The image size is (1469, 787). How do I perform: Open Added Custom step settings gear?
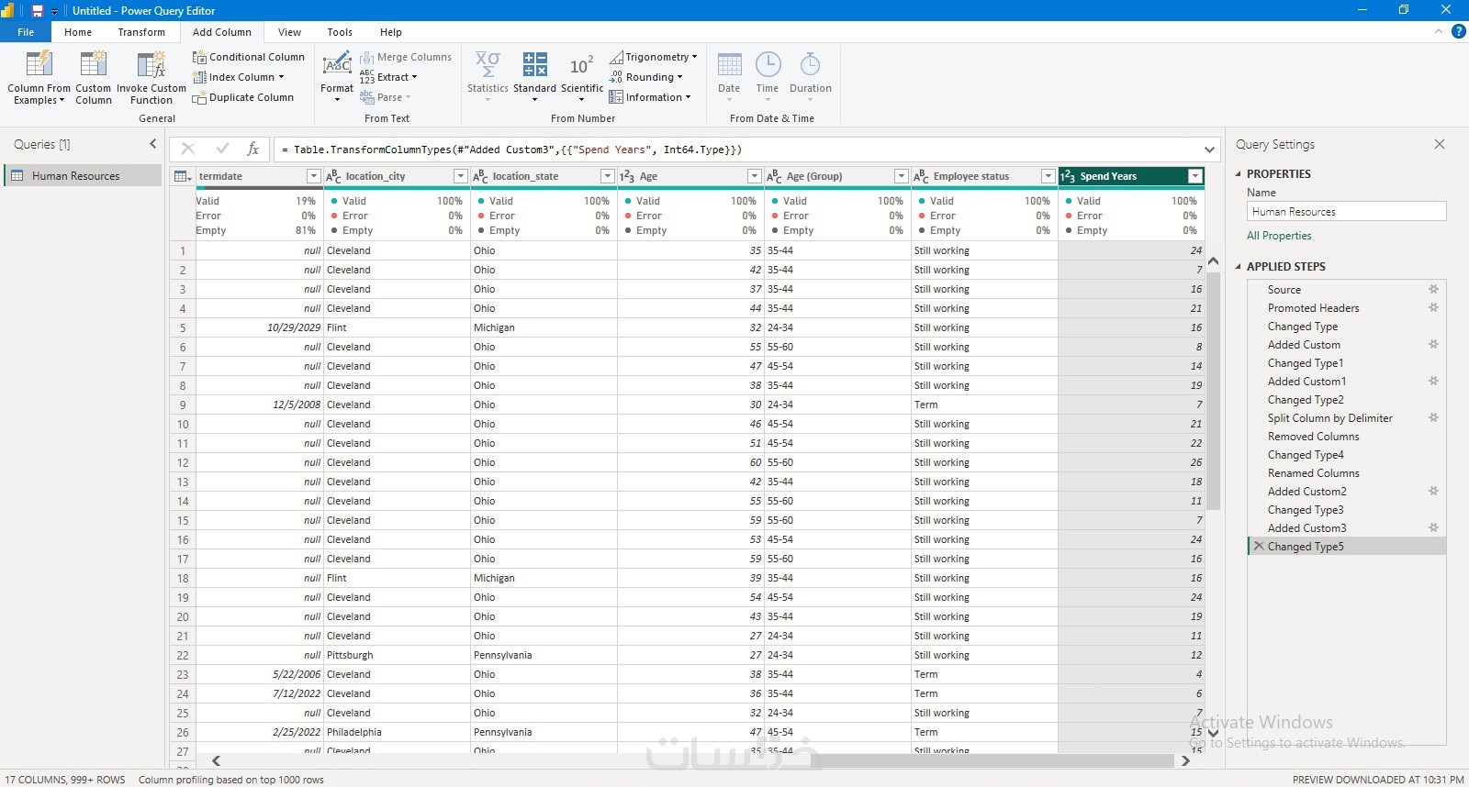(1433, 344)
